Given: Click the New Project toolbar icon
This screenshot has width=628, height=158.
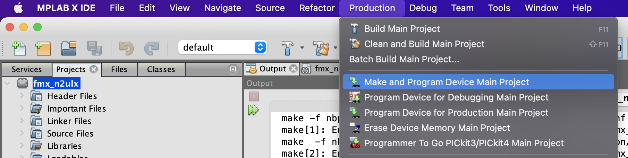Looking at the screenshot, I should coord(43,48).
